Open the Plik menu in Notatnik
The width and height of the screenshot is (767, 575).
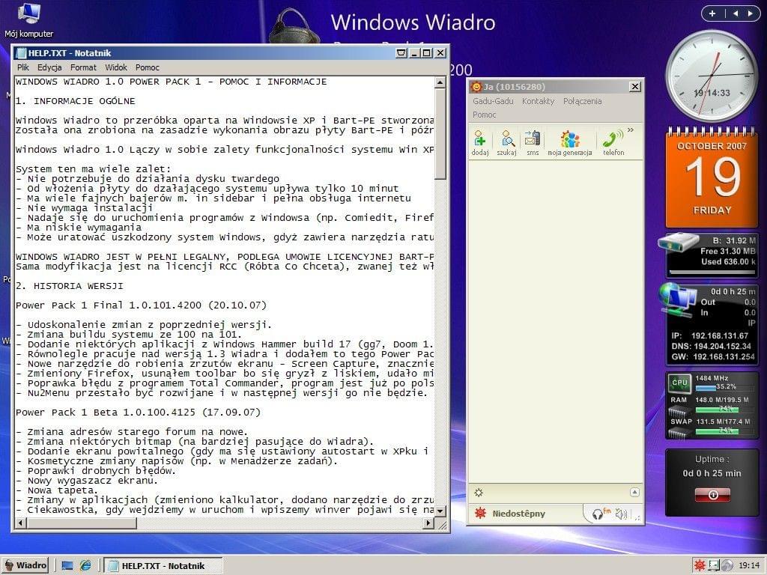pos(23,67)
